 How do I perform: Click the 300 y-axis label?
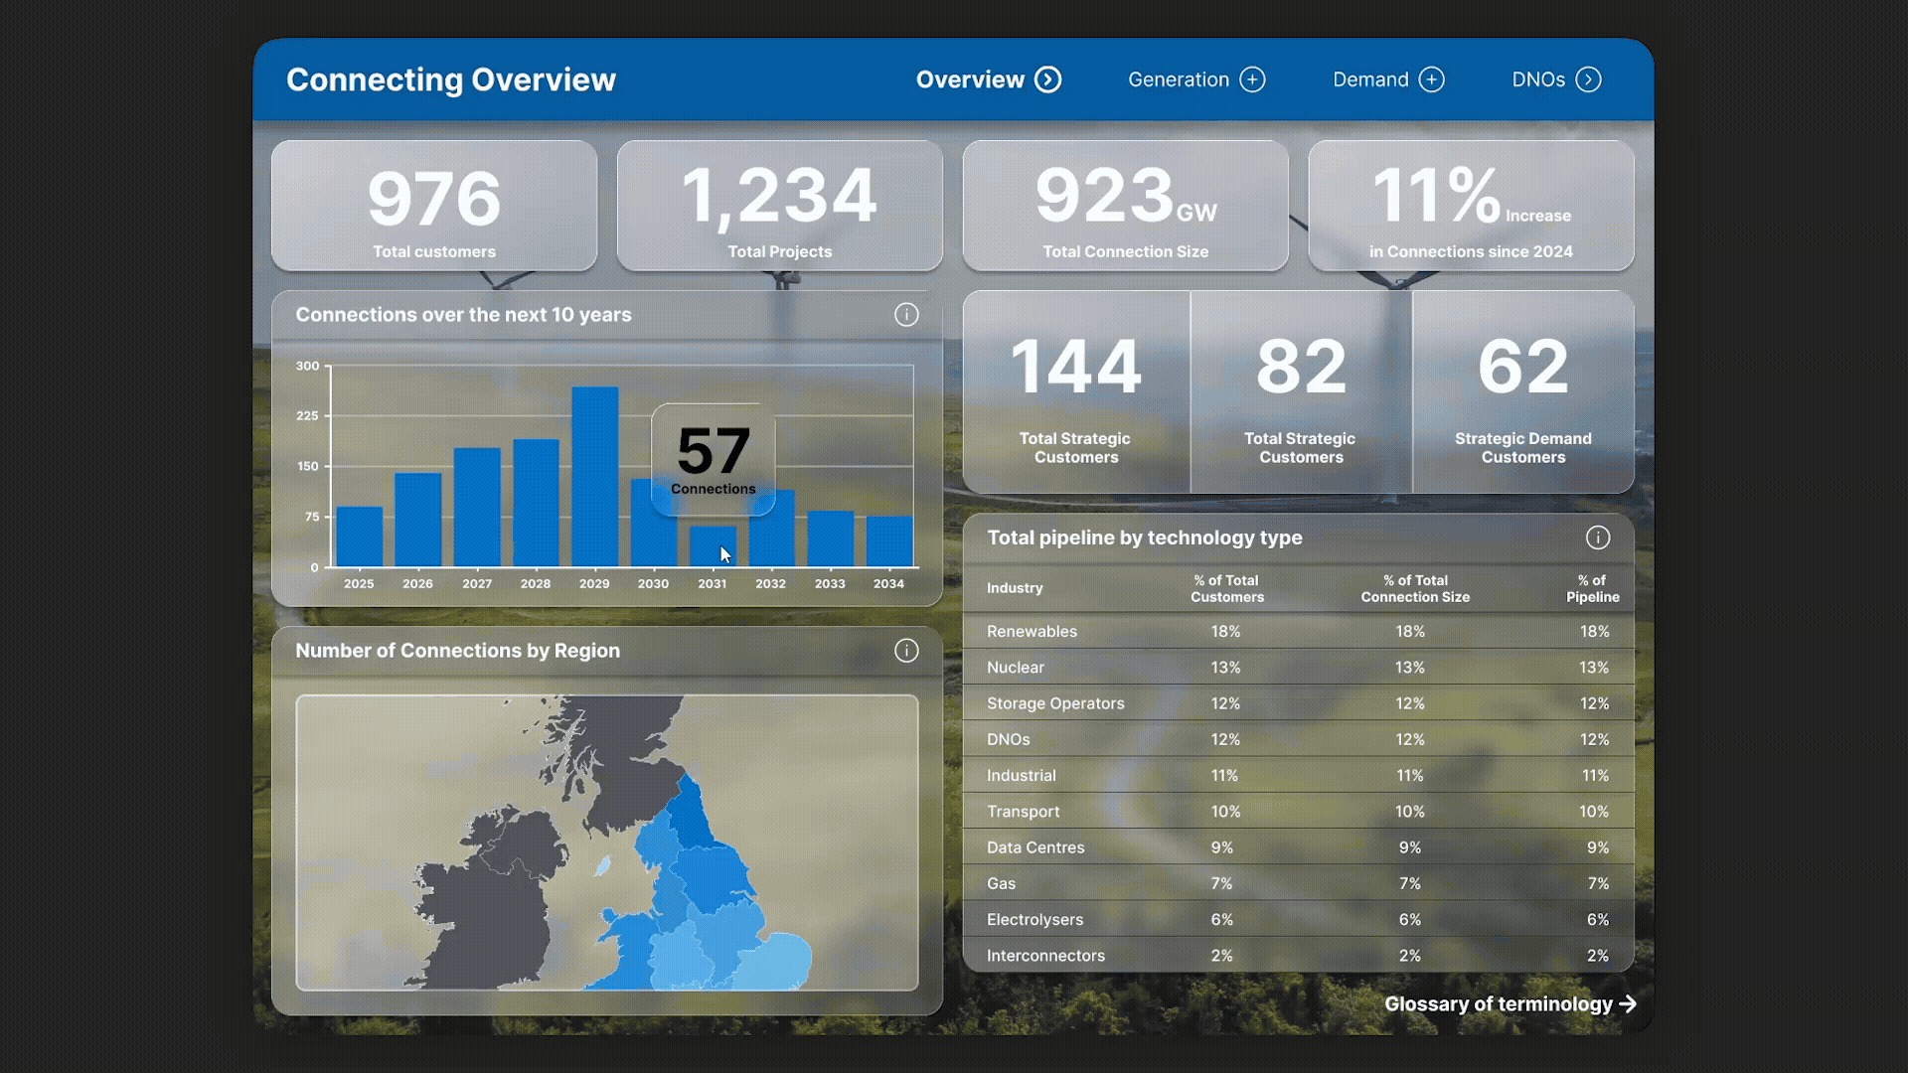pos(307,367)
